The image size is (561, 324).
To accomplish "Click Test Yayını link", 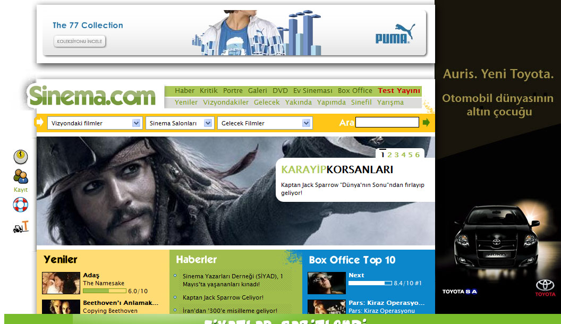I will [x=399, y=91].
